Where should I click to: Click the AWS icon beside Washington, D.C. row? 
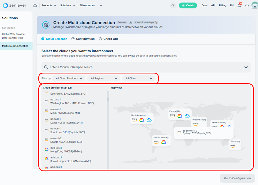[47, 101]
